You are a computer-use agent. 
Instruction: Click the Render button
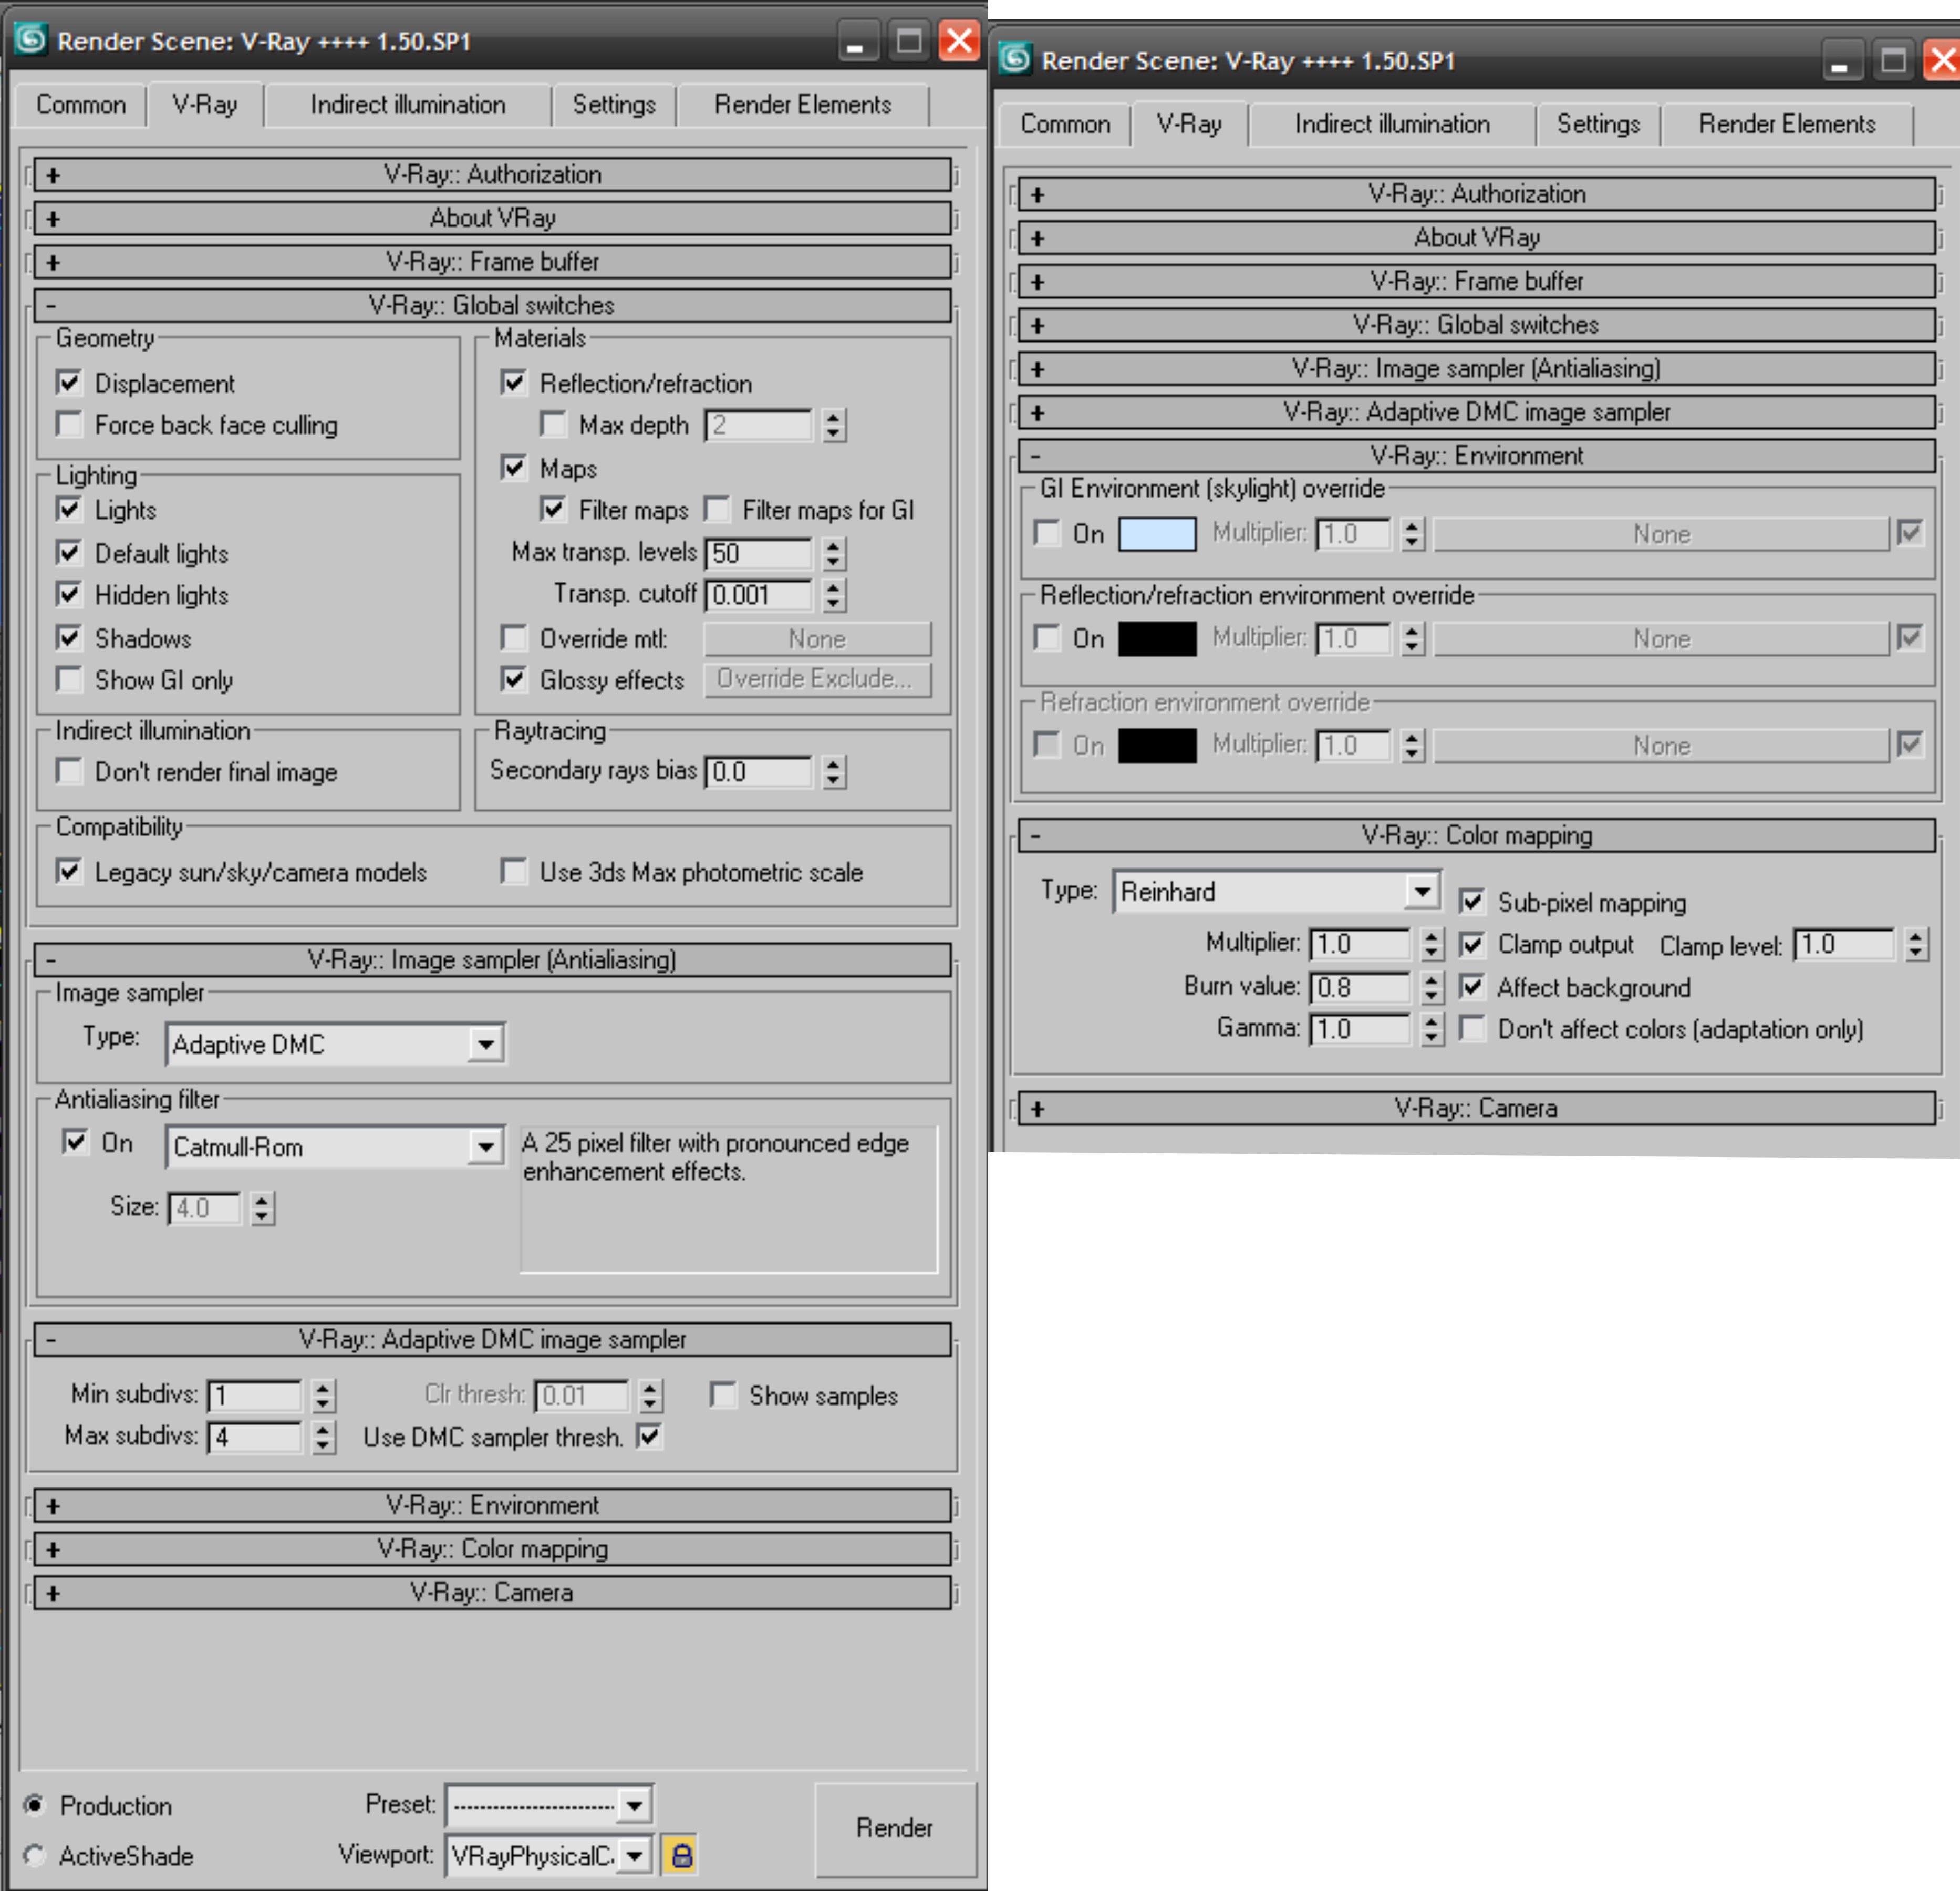pos(894,1828)
